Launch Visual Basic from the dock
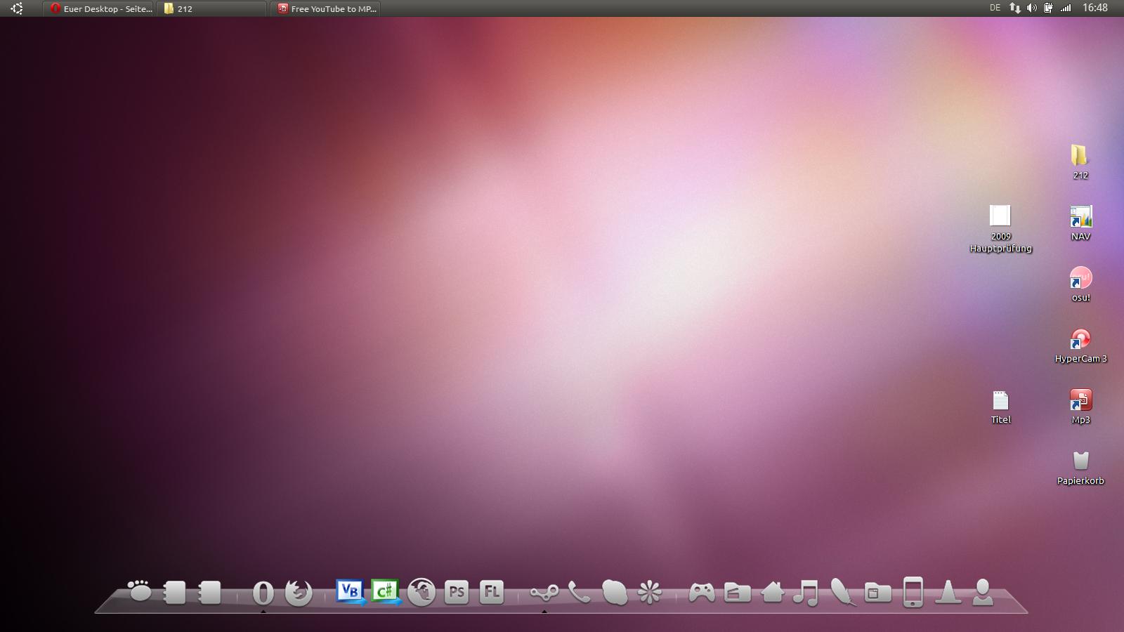Image resolution: width=1124 pixels, height=632 pixels. (x=350, y=592)
